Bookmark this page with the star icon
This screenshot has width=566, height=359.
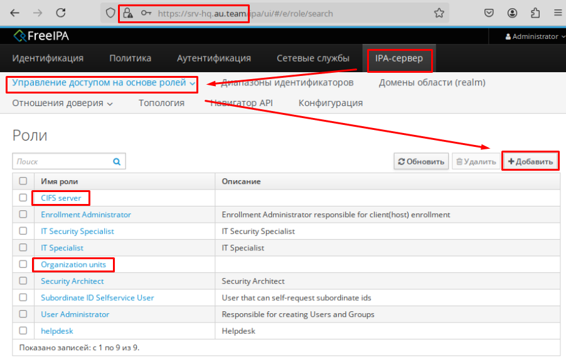(439, 13)
